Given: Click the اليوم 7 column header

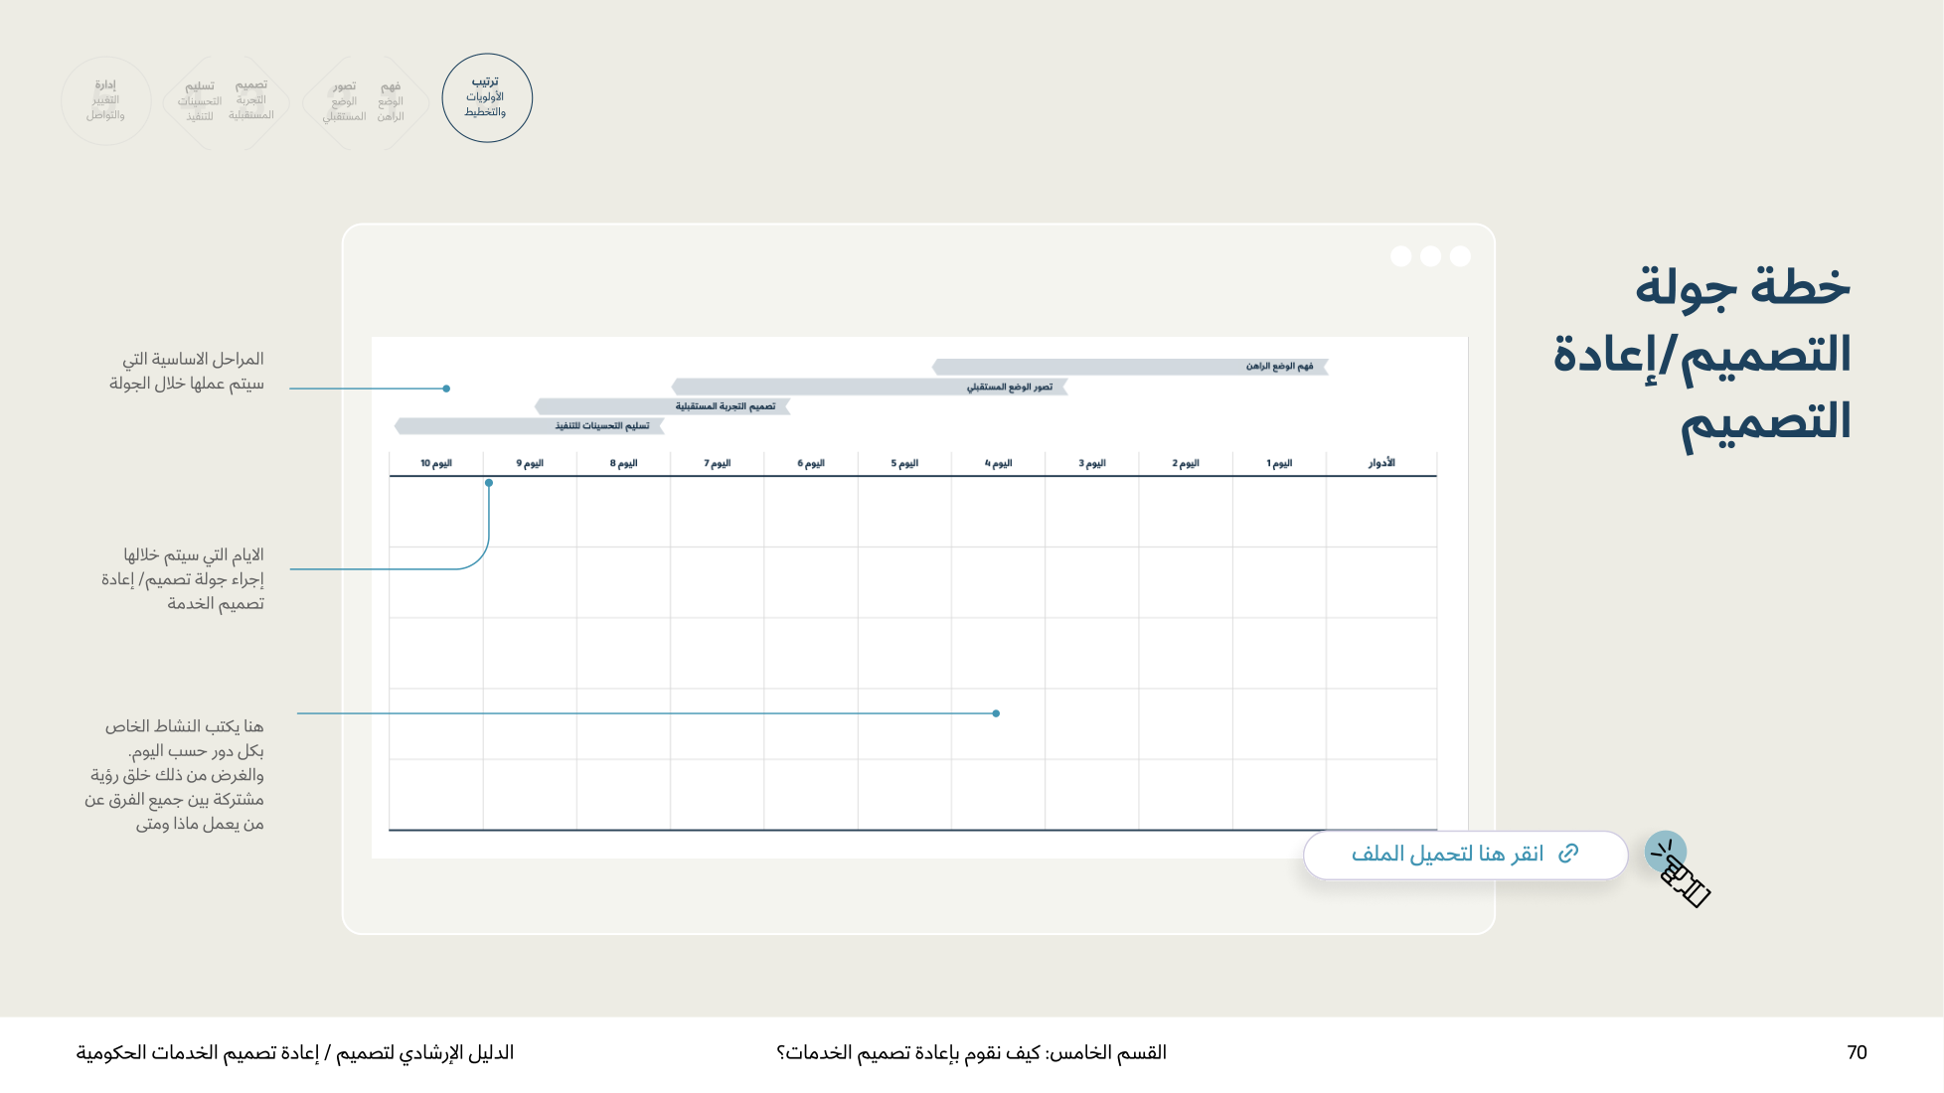Looking at the screenshot, I should tap(718, 463).
